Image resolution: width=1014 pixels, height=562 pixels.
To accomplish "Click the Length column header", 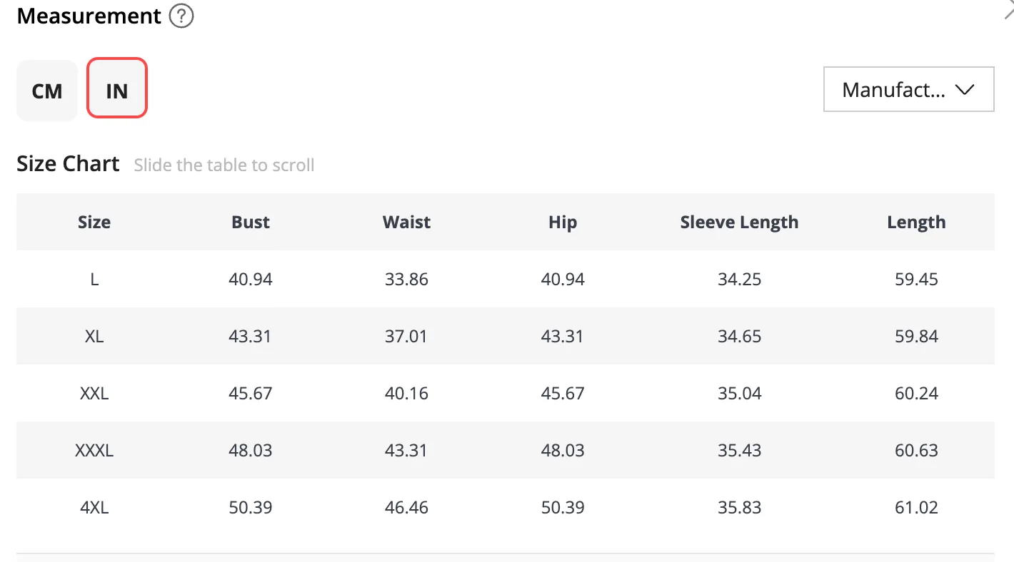I will point(916,223).
